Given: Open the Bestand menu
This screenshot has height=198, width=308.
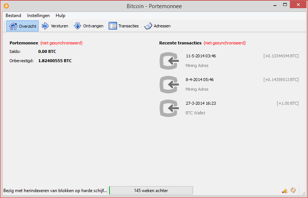Looking at the screenshot, I should click(x=13, y=16).
